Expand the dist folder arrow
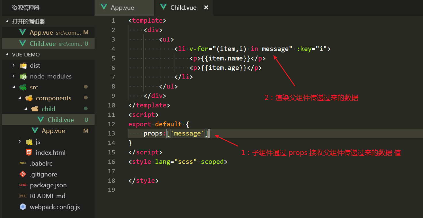 click(14, 65)
